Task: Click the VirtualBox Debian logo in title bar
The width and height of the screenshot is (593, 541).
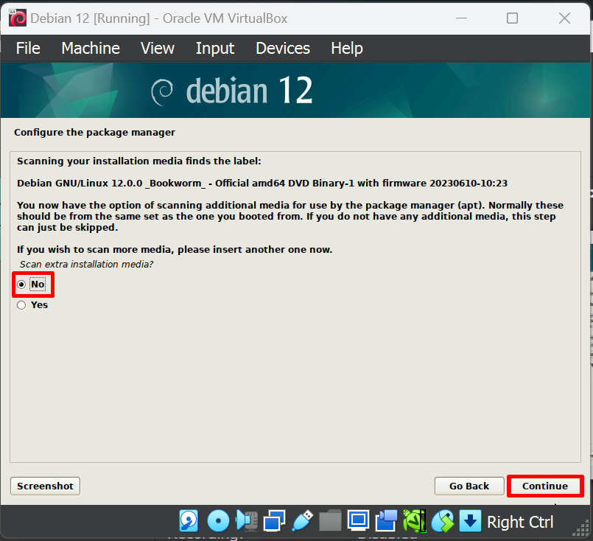Action: [x=18, y=18]
